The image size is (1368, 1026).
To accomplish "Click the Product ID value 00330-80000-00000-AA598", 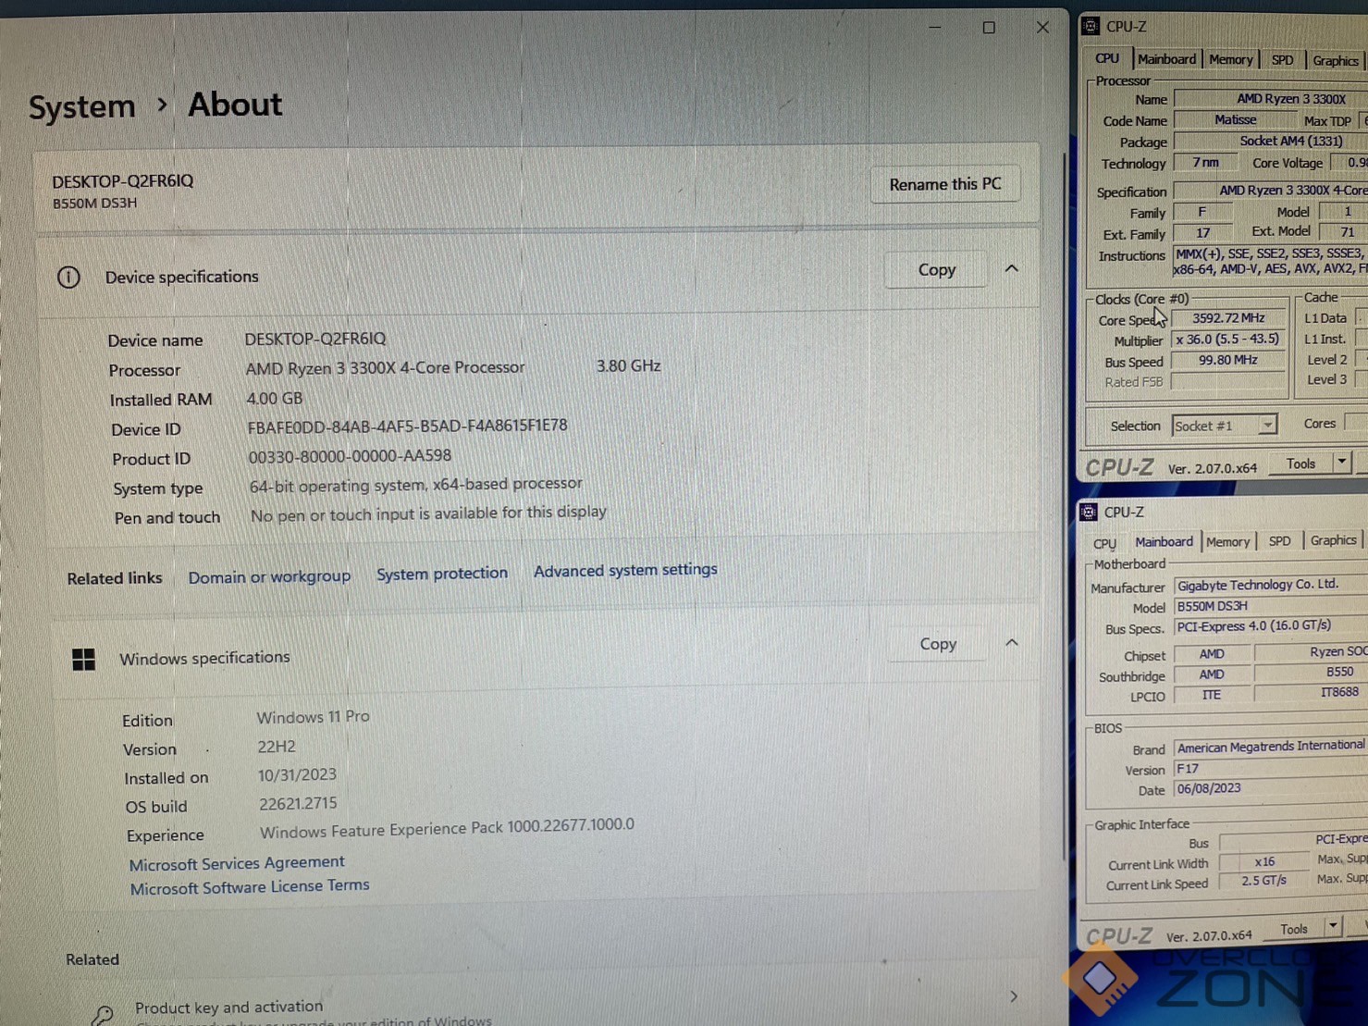I will pyautogui.click(x=350, y=456).
